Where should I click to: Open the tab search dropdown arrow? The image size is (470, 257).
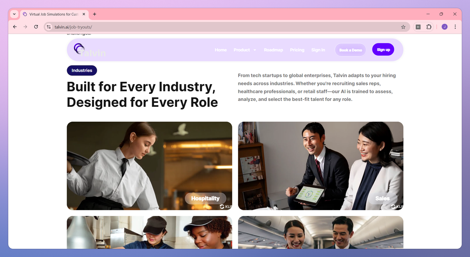point(14,14)
